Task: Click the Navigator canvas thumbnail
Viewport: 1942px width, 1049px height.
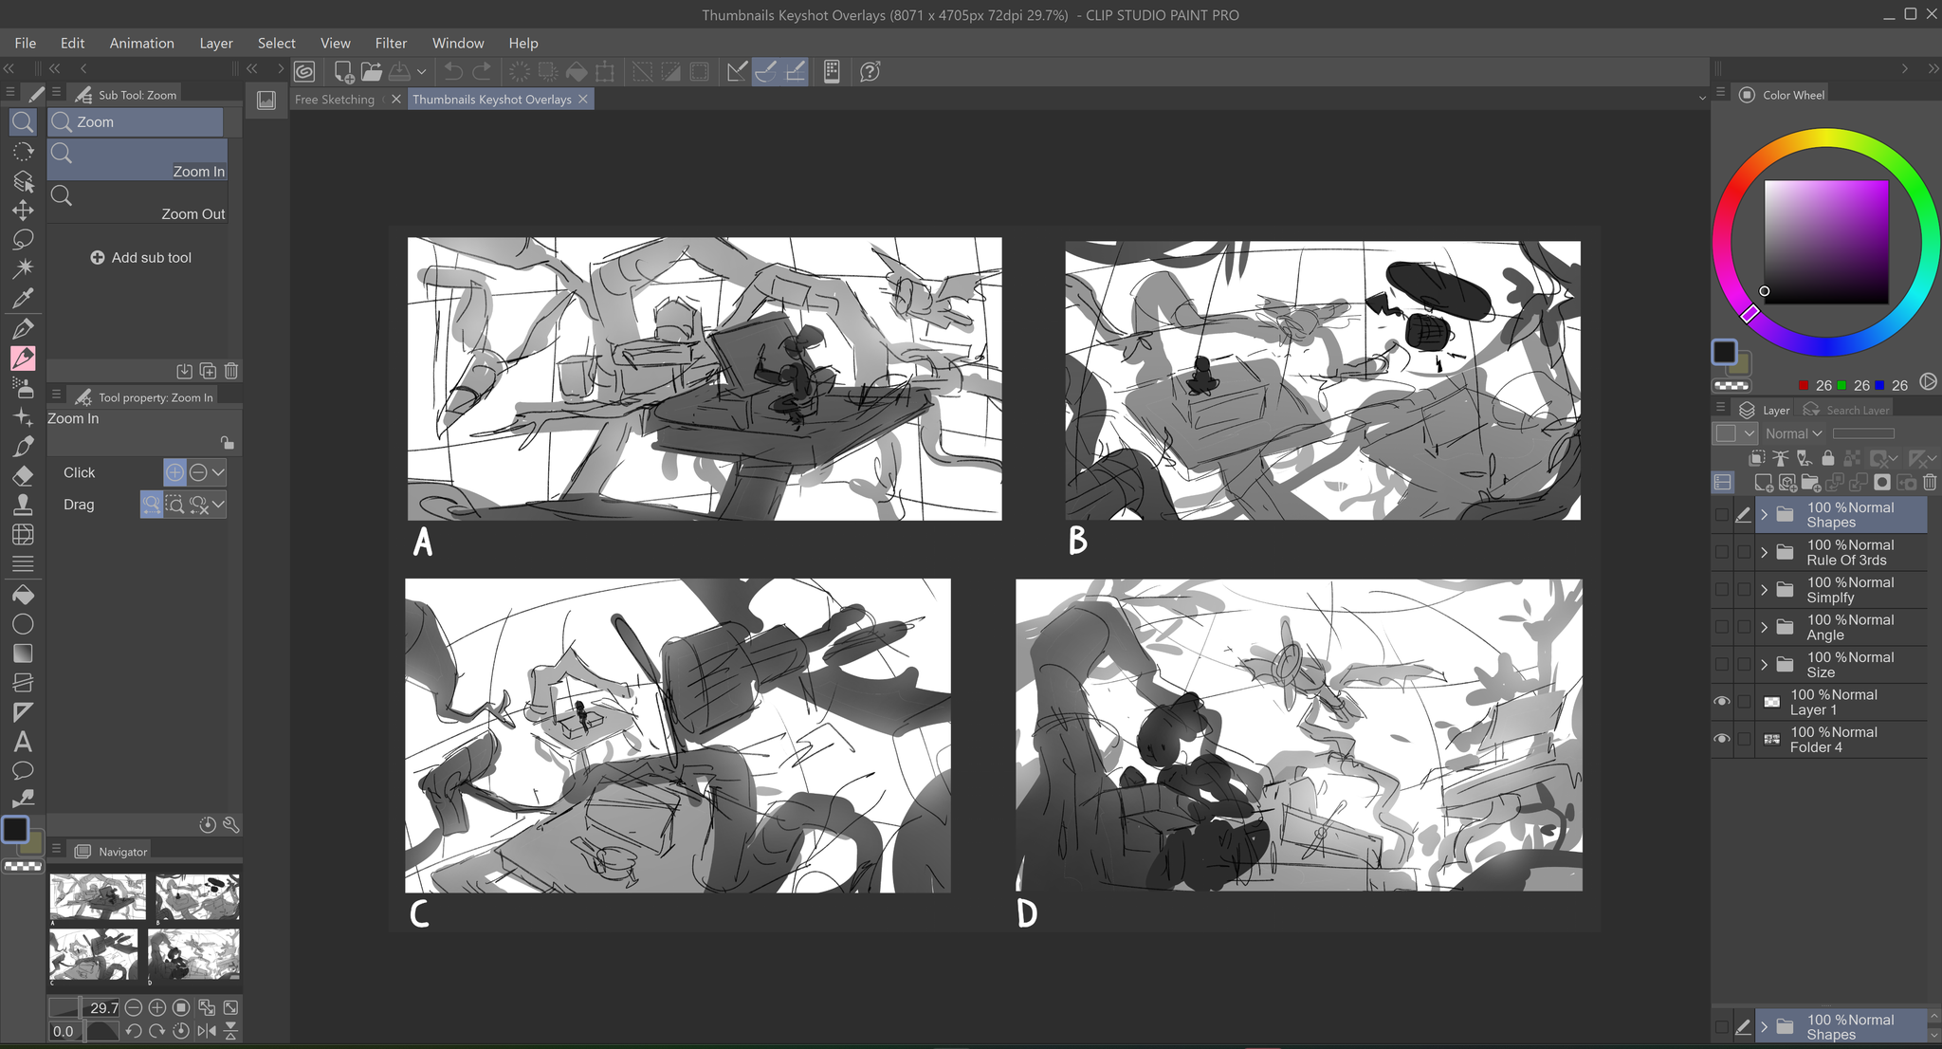Action: 144,926
